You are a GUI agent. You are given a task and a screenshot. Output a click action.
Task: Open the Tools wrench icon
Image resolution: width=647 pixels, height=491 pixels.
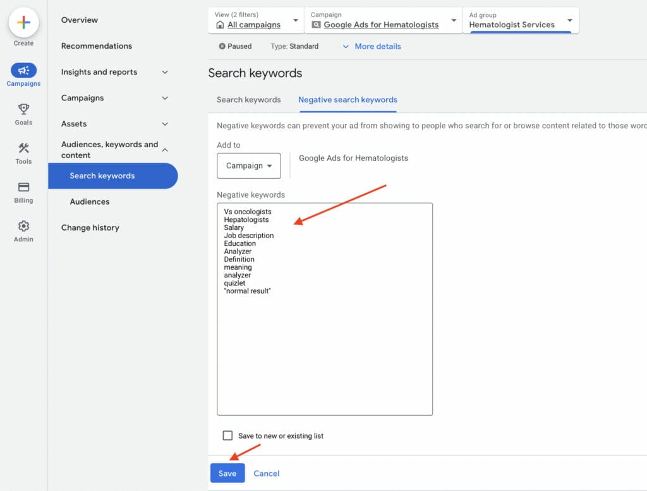pyautogui.click(x=23, y=149)
